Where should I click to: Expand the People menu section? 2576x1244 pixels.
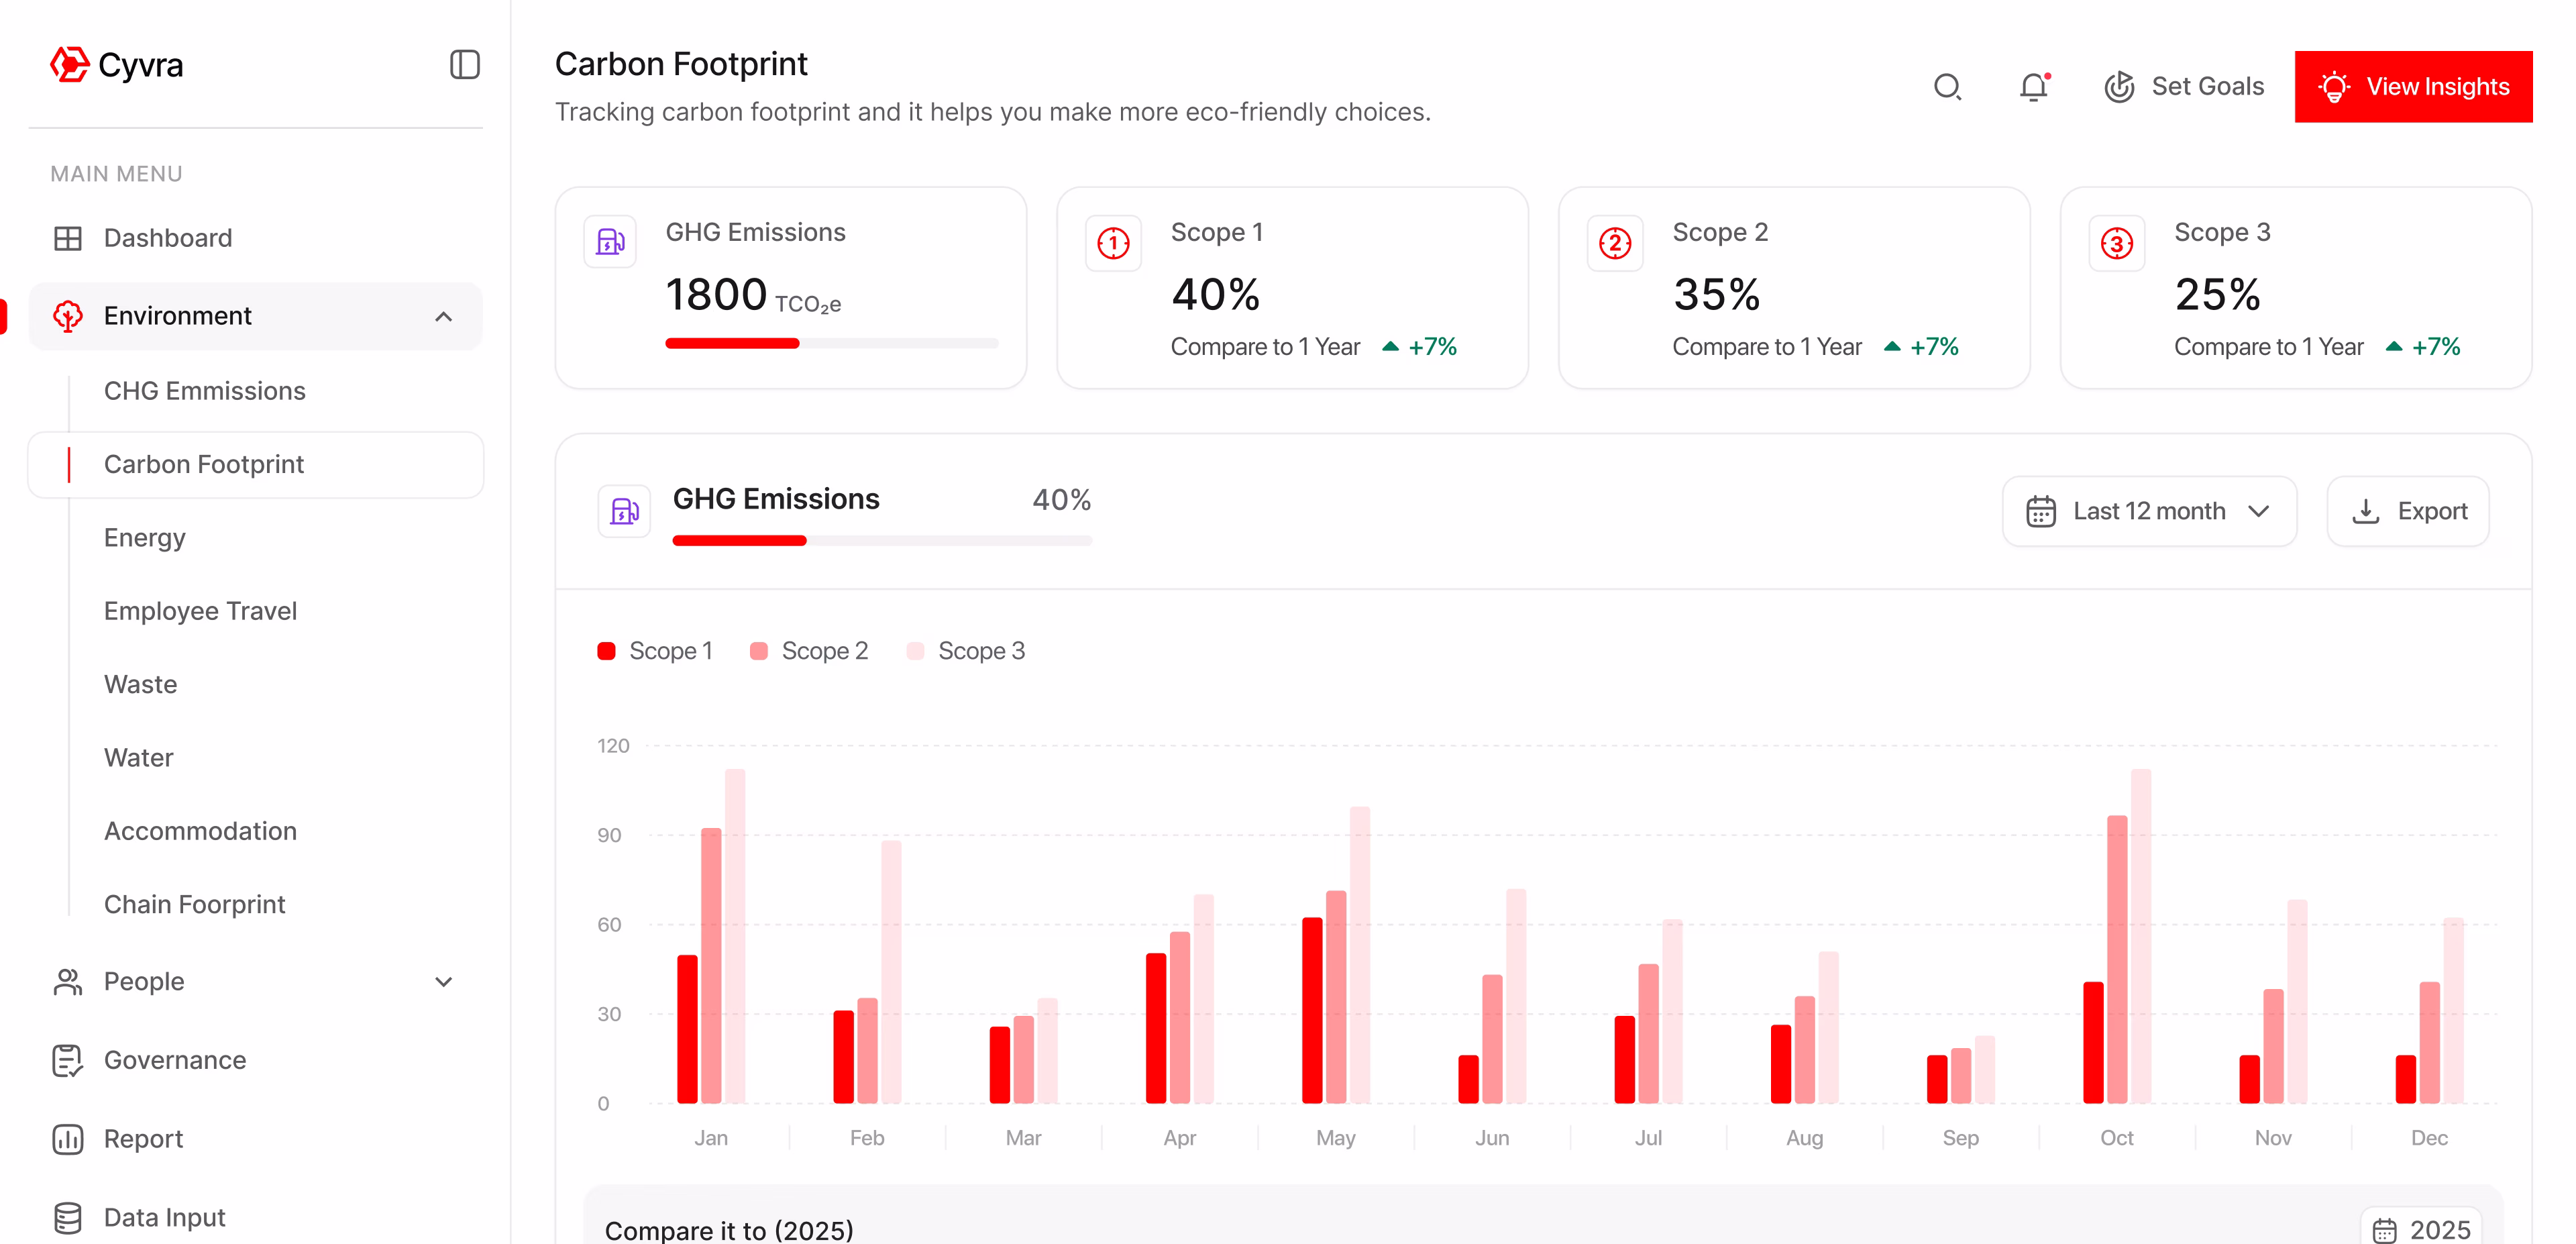coord(443,981)
